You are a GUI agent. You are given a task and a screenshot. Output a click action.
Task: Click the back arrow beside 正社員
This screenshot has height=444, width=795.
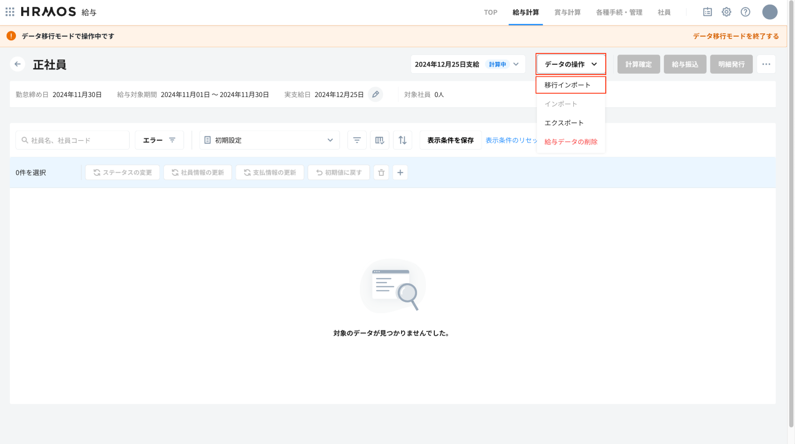17,64
